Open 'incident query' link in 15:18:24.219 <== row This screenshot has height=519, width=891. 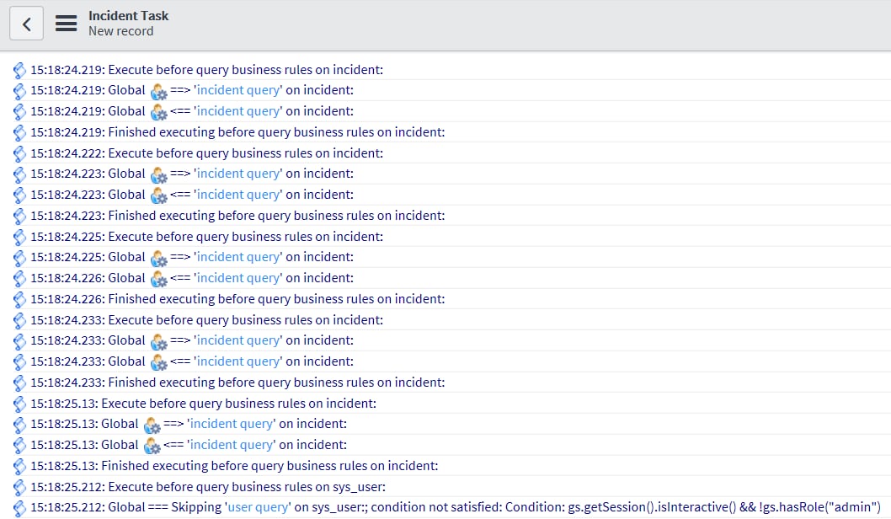(238, 111)
